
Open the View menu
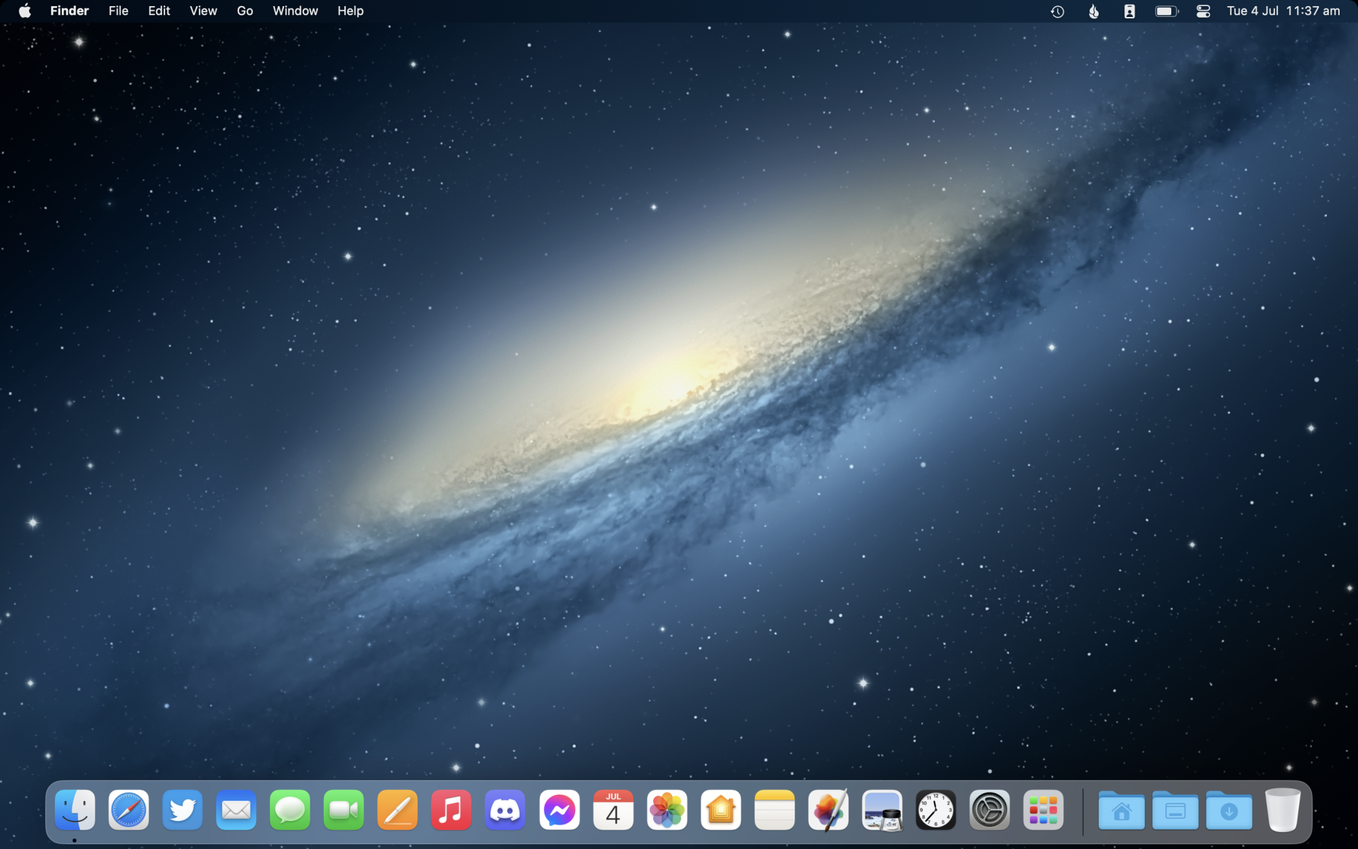tap(203, 11)
